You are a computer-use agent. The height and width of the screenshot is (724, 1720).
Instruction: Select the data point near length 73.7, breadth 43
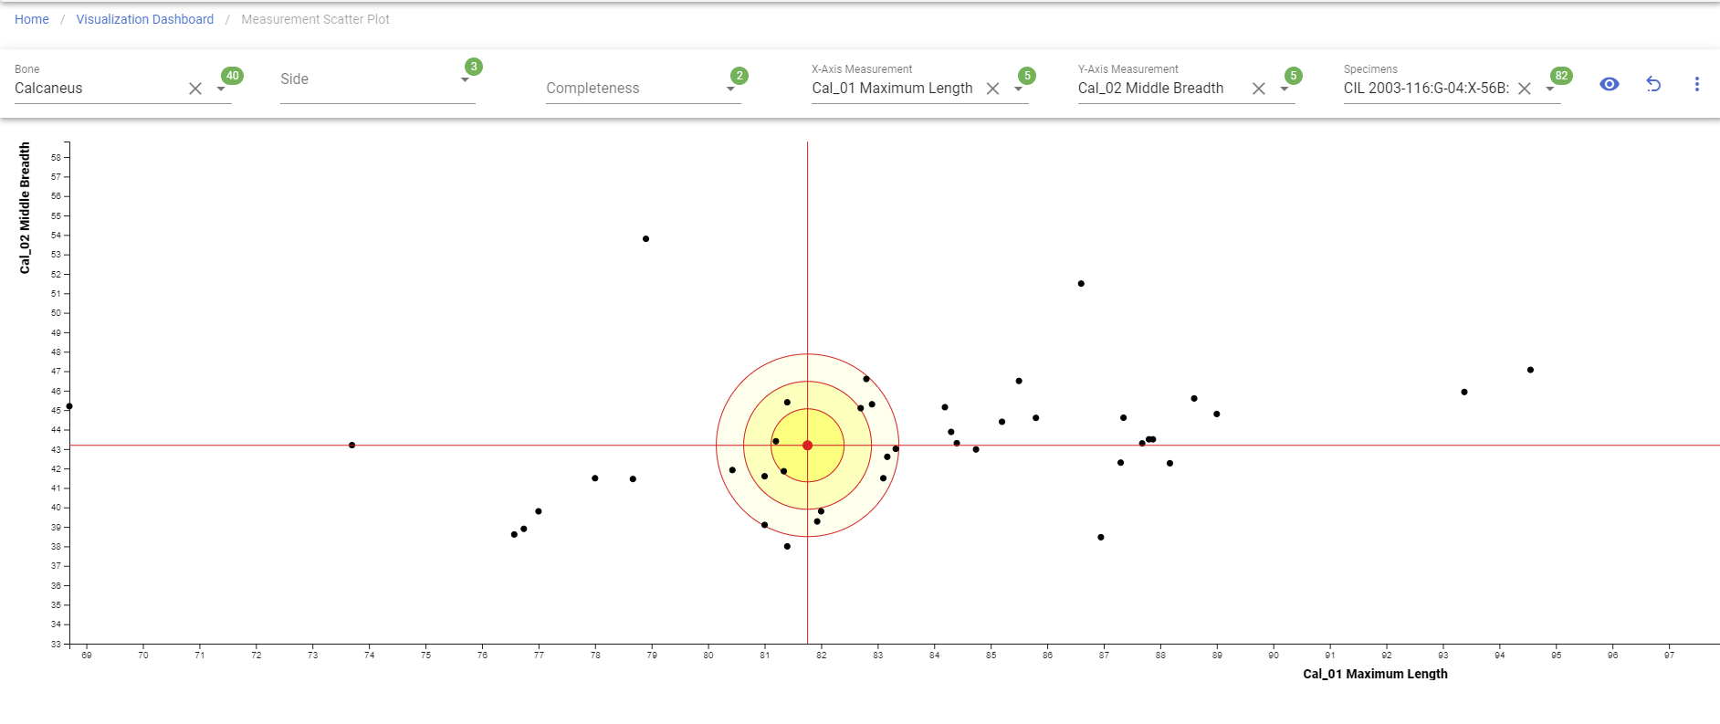point(351,446)
